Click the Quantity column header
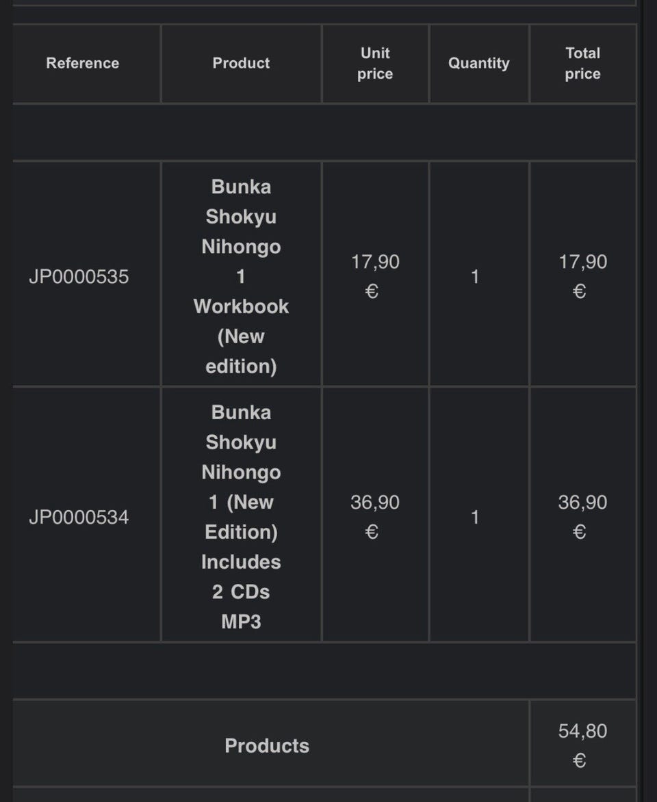The height and width of the screenshot is (802, 657). pyautogui.click(x=478, y=63)
